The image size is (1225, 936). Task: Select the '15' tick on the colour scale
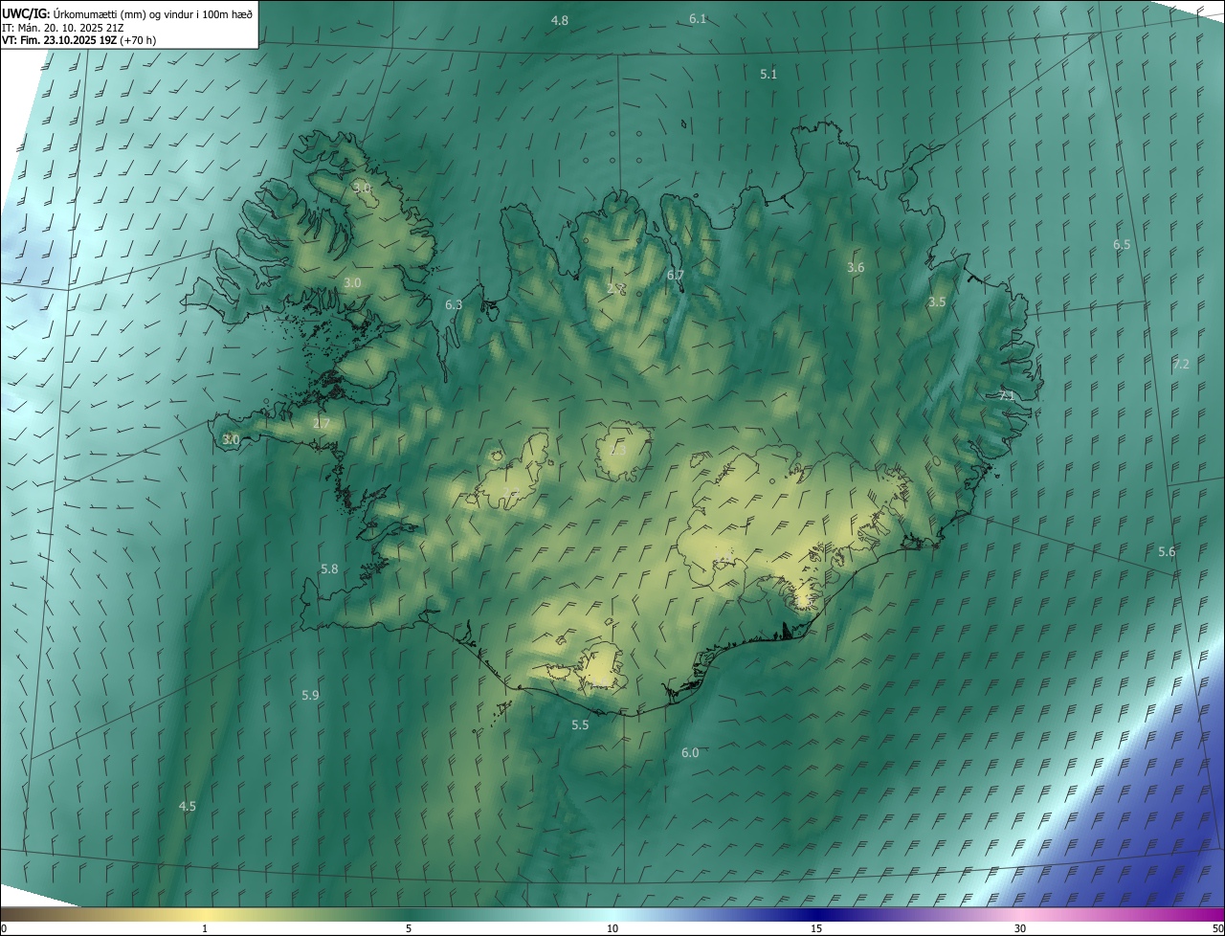[816, 929]
